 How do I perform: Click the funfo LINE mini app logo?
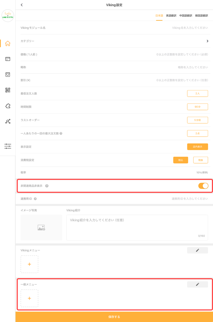(x=8, y=15)
